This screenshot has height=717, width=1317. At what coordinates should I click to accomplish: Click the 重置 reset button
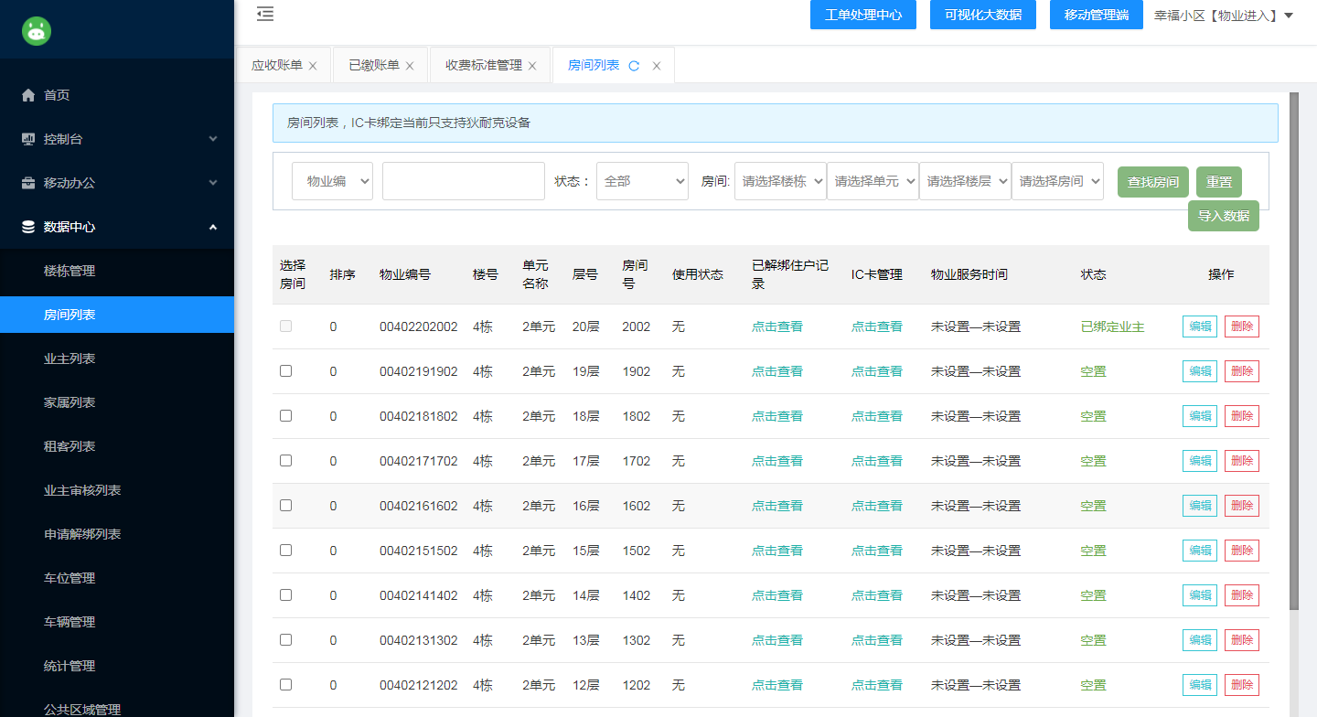click(x=1219, y=182)
